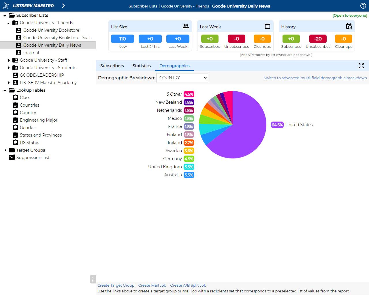Click the List Size people icon

tap(186, 26)
